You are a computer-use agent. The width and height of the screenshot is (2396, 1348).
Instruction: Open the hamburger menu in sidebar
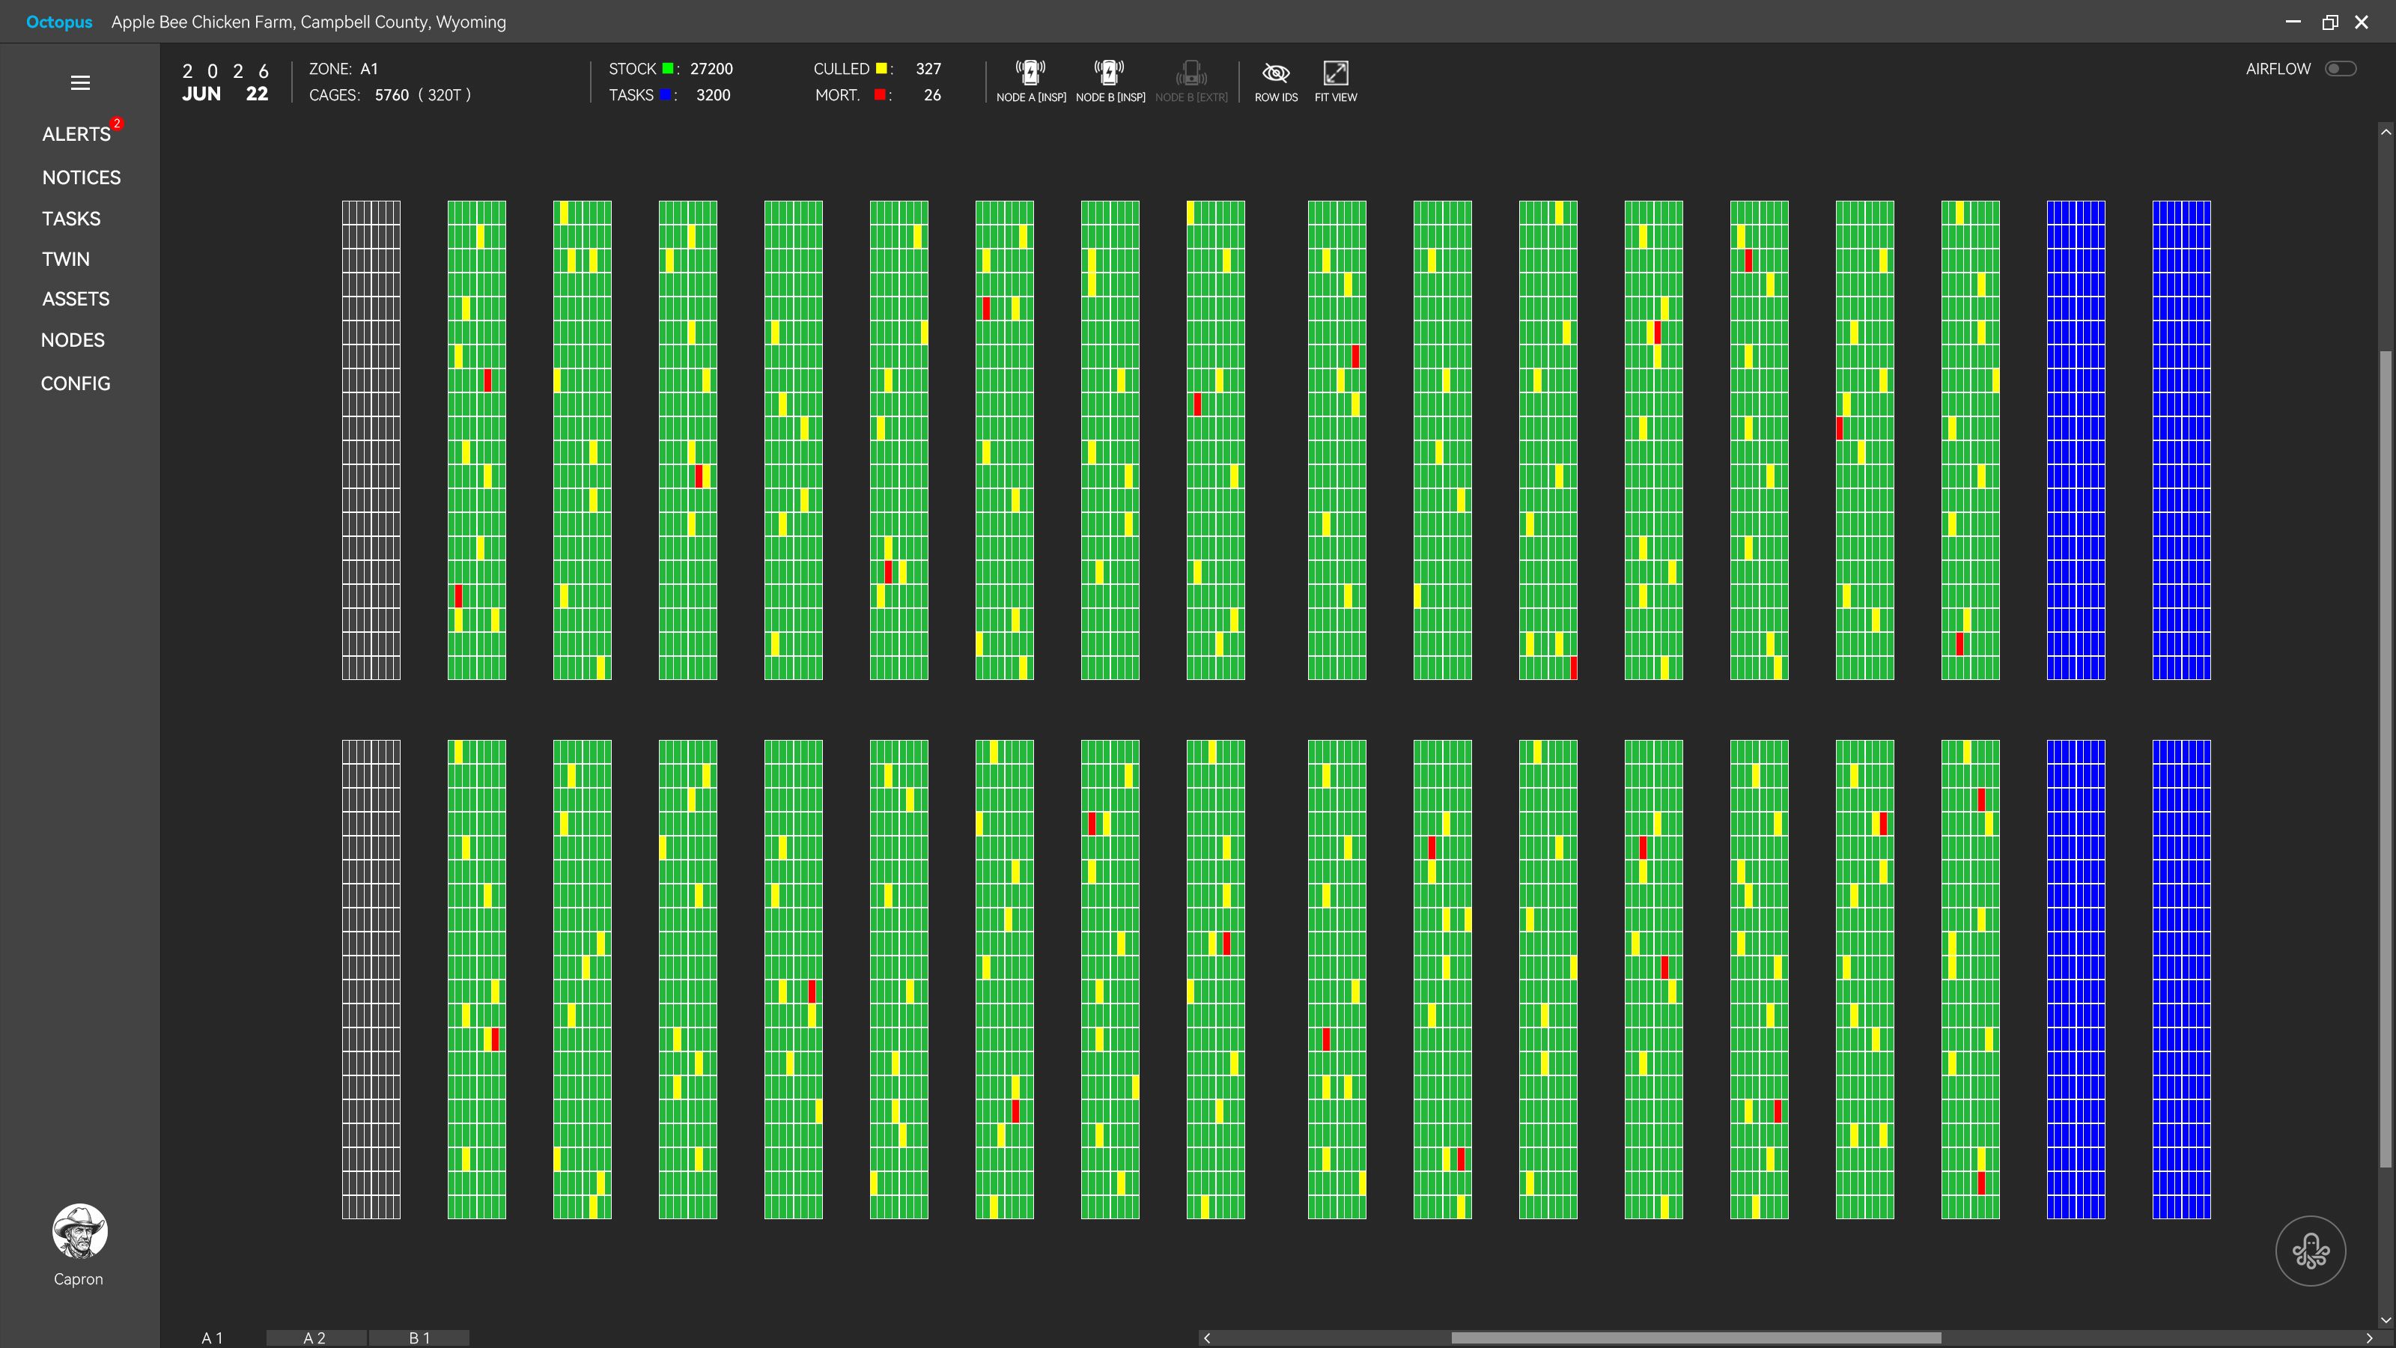80,83
